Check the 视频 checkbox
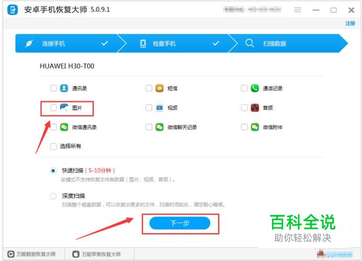362x261 pixels. 149,108
